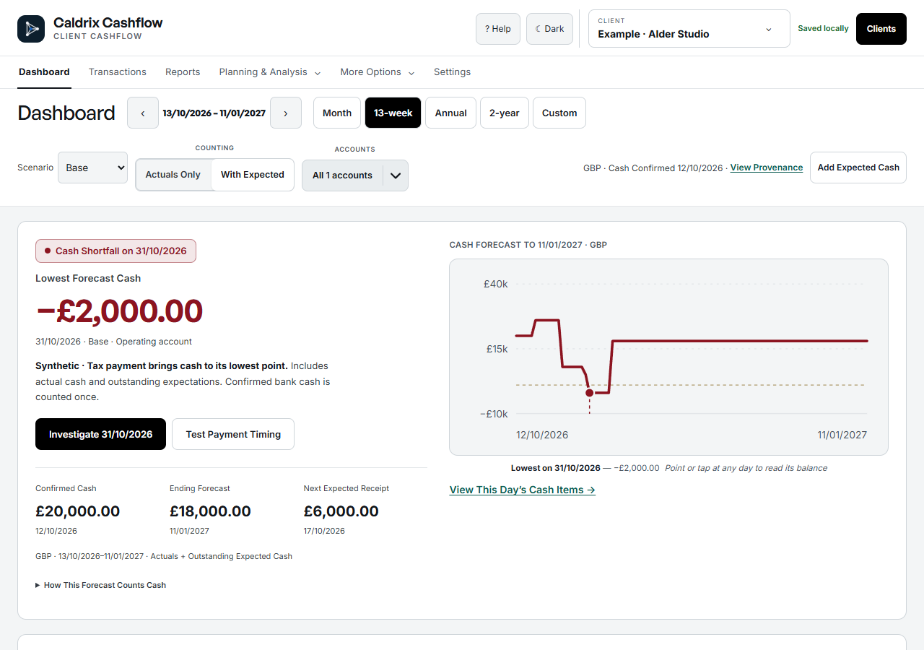Viewport: 924px width, 650px height.
Task: Switch to the Month view
Action: tap(337, 113)
